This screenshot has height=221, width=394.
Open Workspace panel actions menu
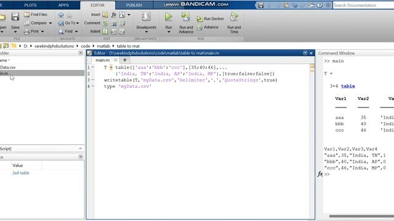click(81, 157)
